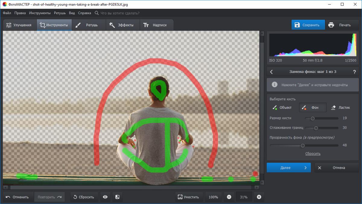362x204 pixels.
Task: Click the Размер кисти slider handle
Action: (x=313, y=118)
